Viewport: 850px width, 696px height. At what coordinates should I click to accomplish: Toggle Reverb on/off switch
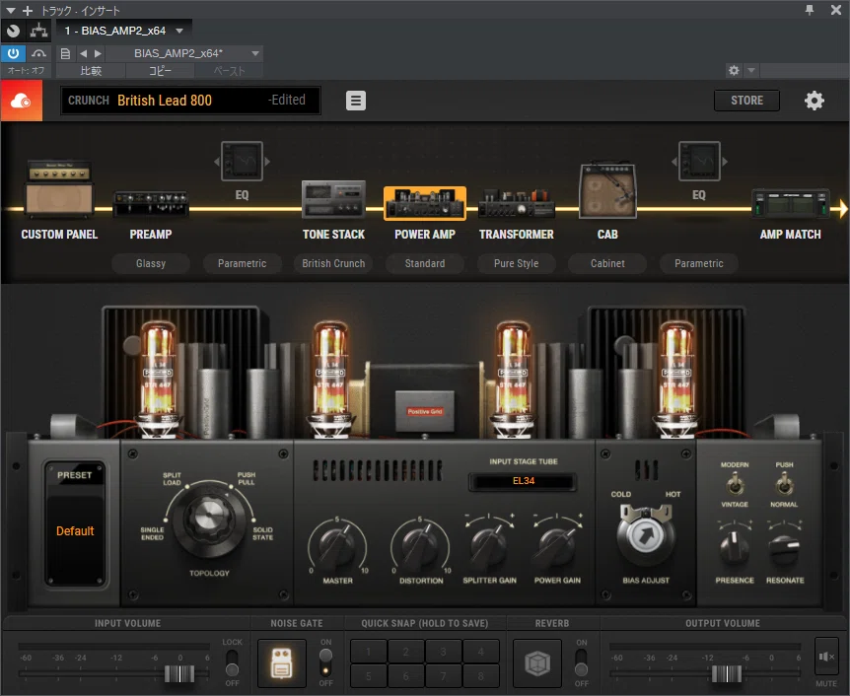[581, 662]
